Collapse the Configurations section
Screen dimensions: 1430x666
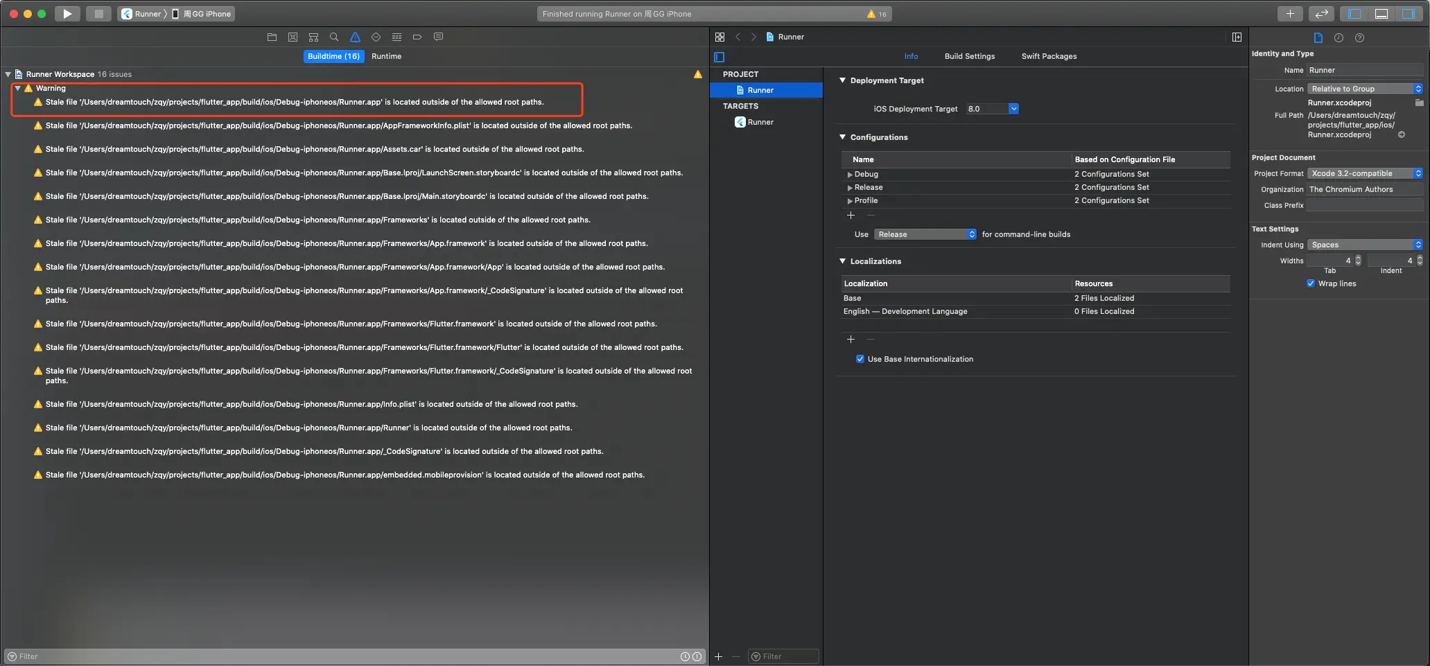[842, 137]
